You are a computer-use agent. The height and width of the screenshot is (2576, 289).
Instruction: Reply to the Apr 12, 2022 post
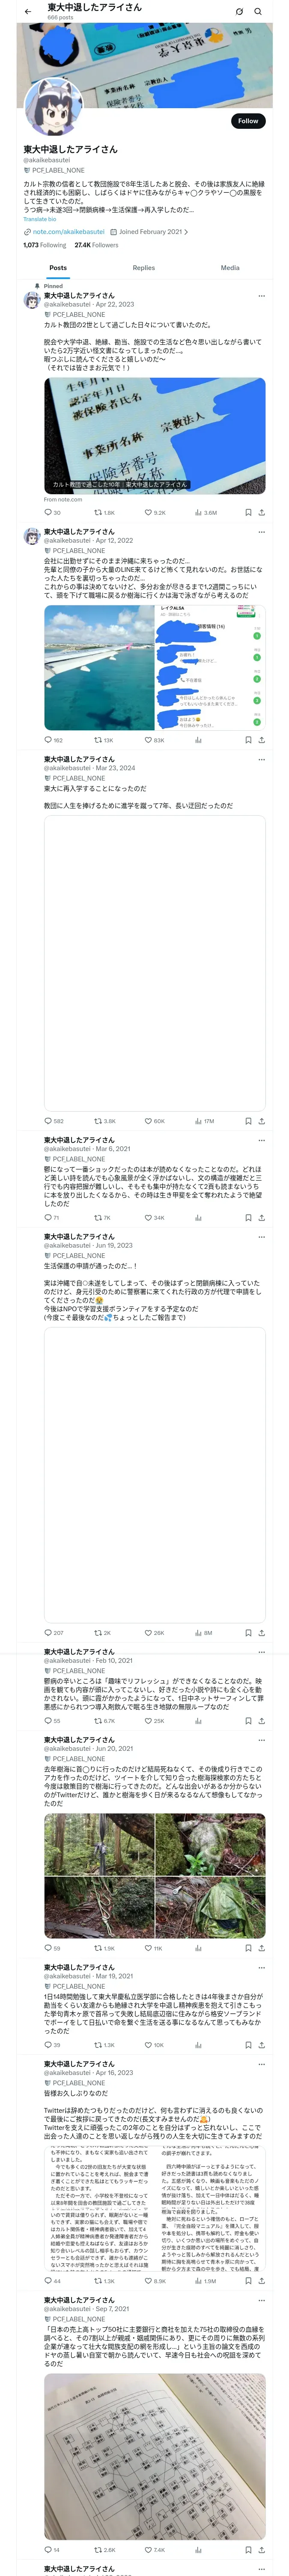[53, 740]
